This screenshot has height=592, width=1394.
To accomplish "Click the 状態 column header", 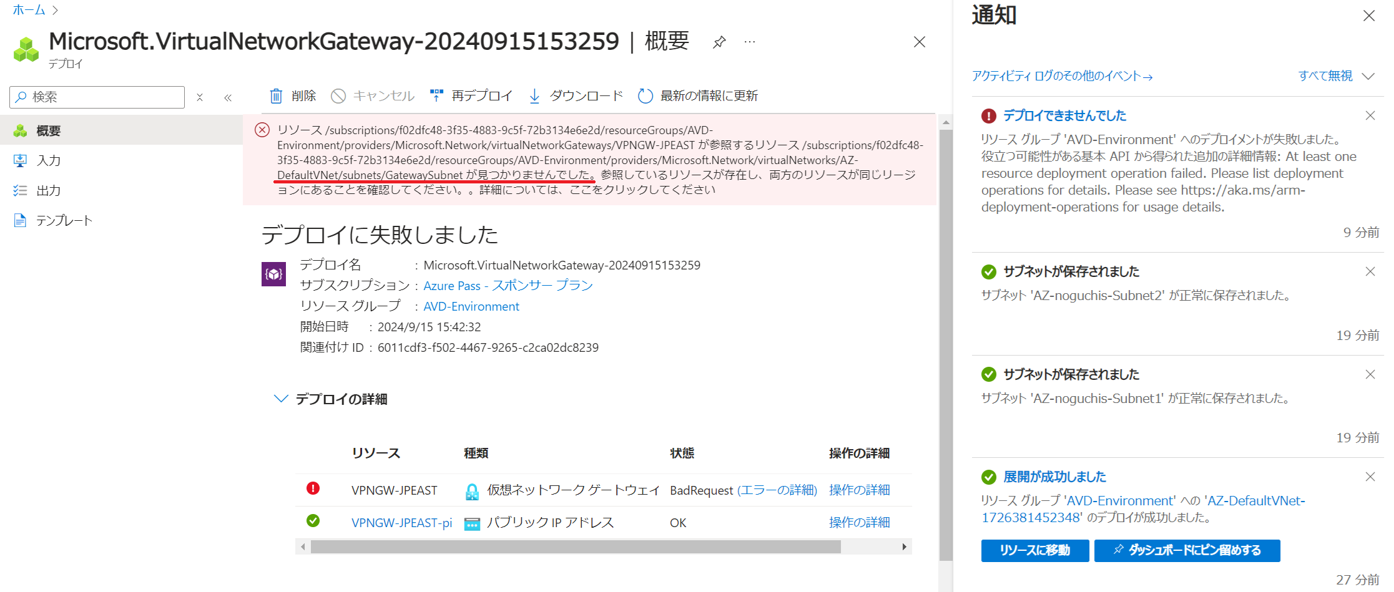I will pos(682,454).
